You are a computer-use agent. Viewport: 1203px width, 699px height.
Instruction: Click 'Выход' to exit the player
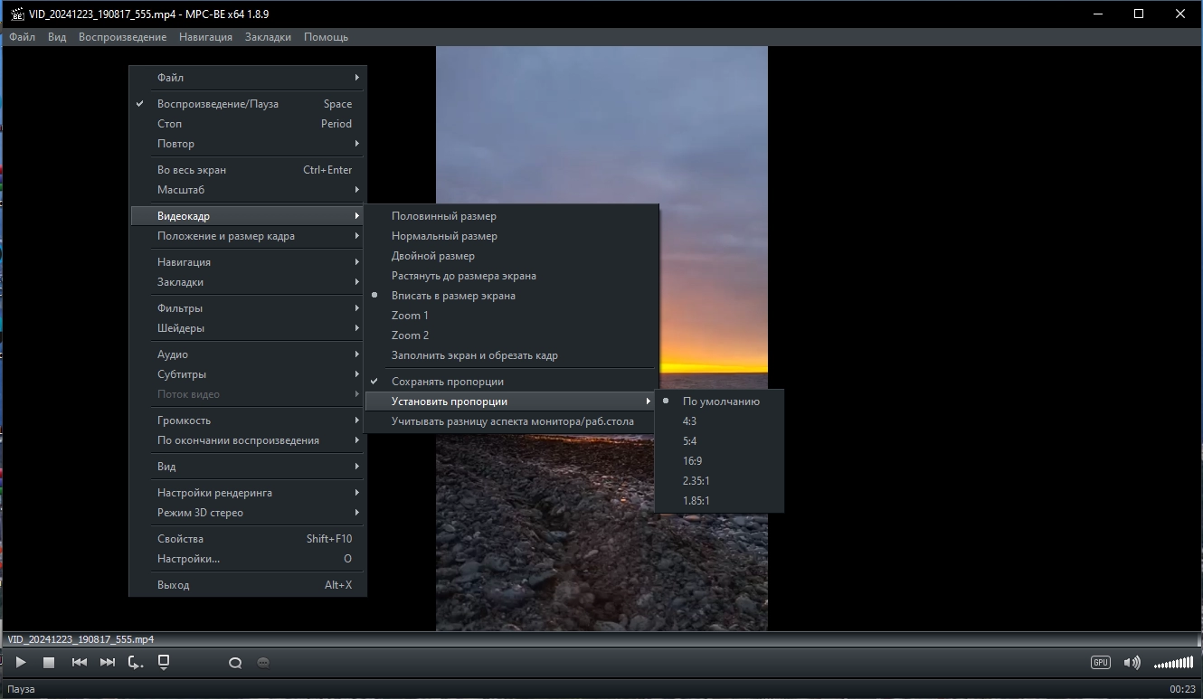point(174,585)
